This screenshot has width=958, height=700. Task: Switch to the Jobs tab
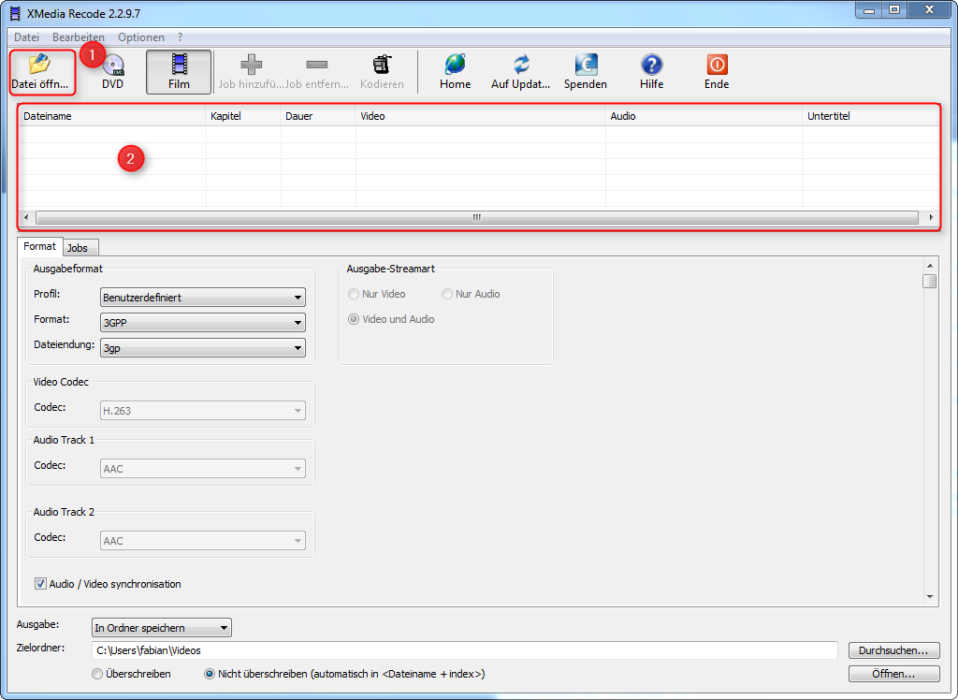pos(78,248)
